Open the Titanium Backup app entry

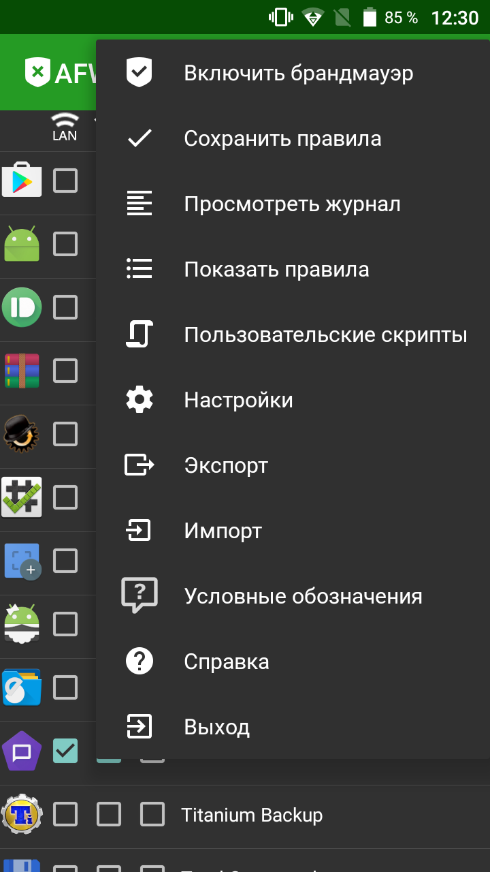coord(252,815)
